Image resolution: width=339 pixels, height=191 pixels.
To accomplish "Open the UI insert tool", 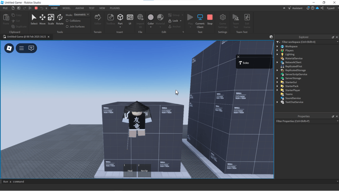I will pos(130,19).
